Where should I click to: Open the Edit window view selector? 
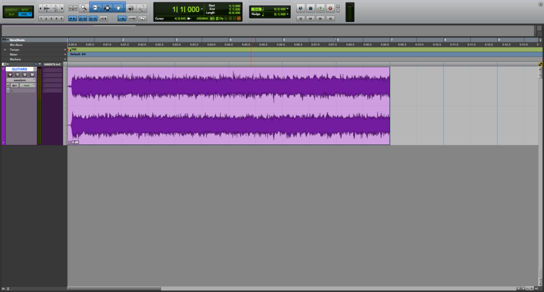click(x=5, y=64)
